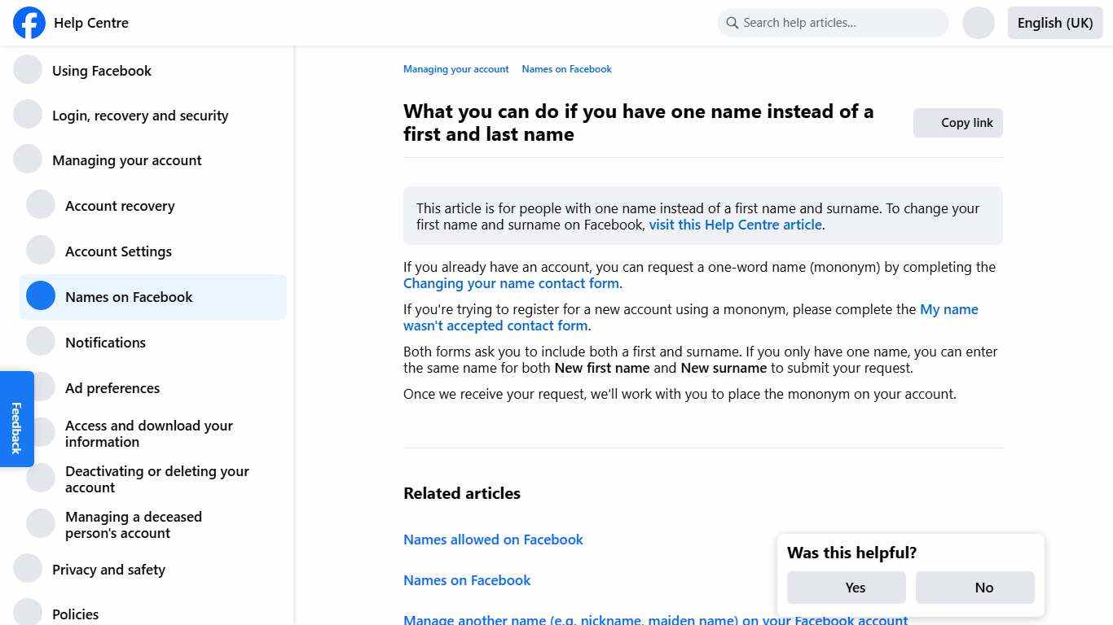Open the English (UK) language selector
Viewport: 1113px width, 625px height.
tap(1054, 23)
